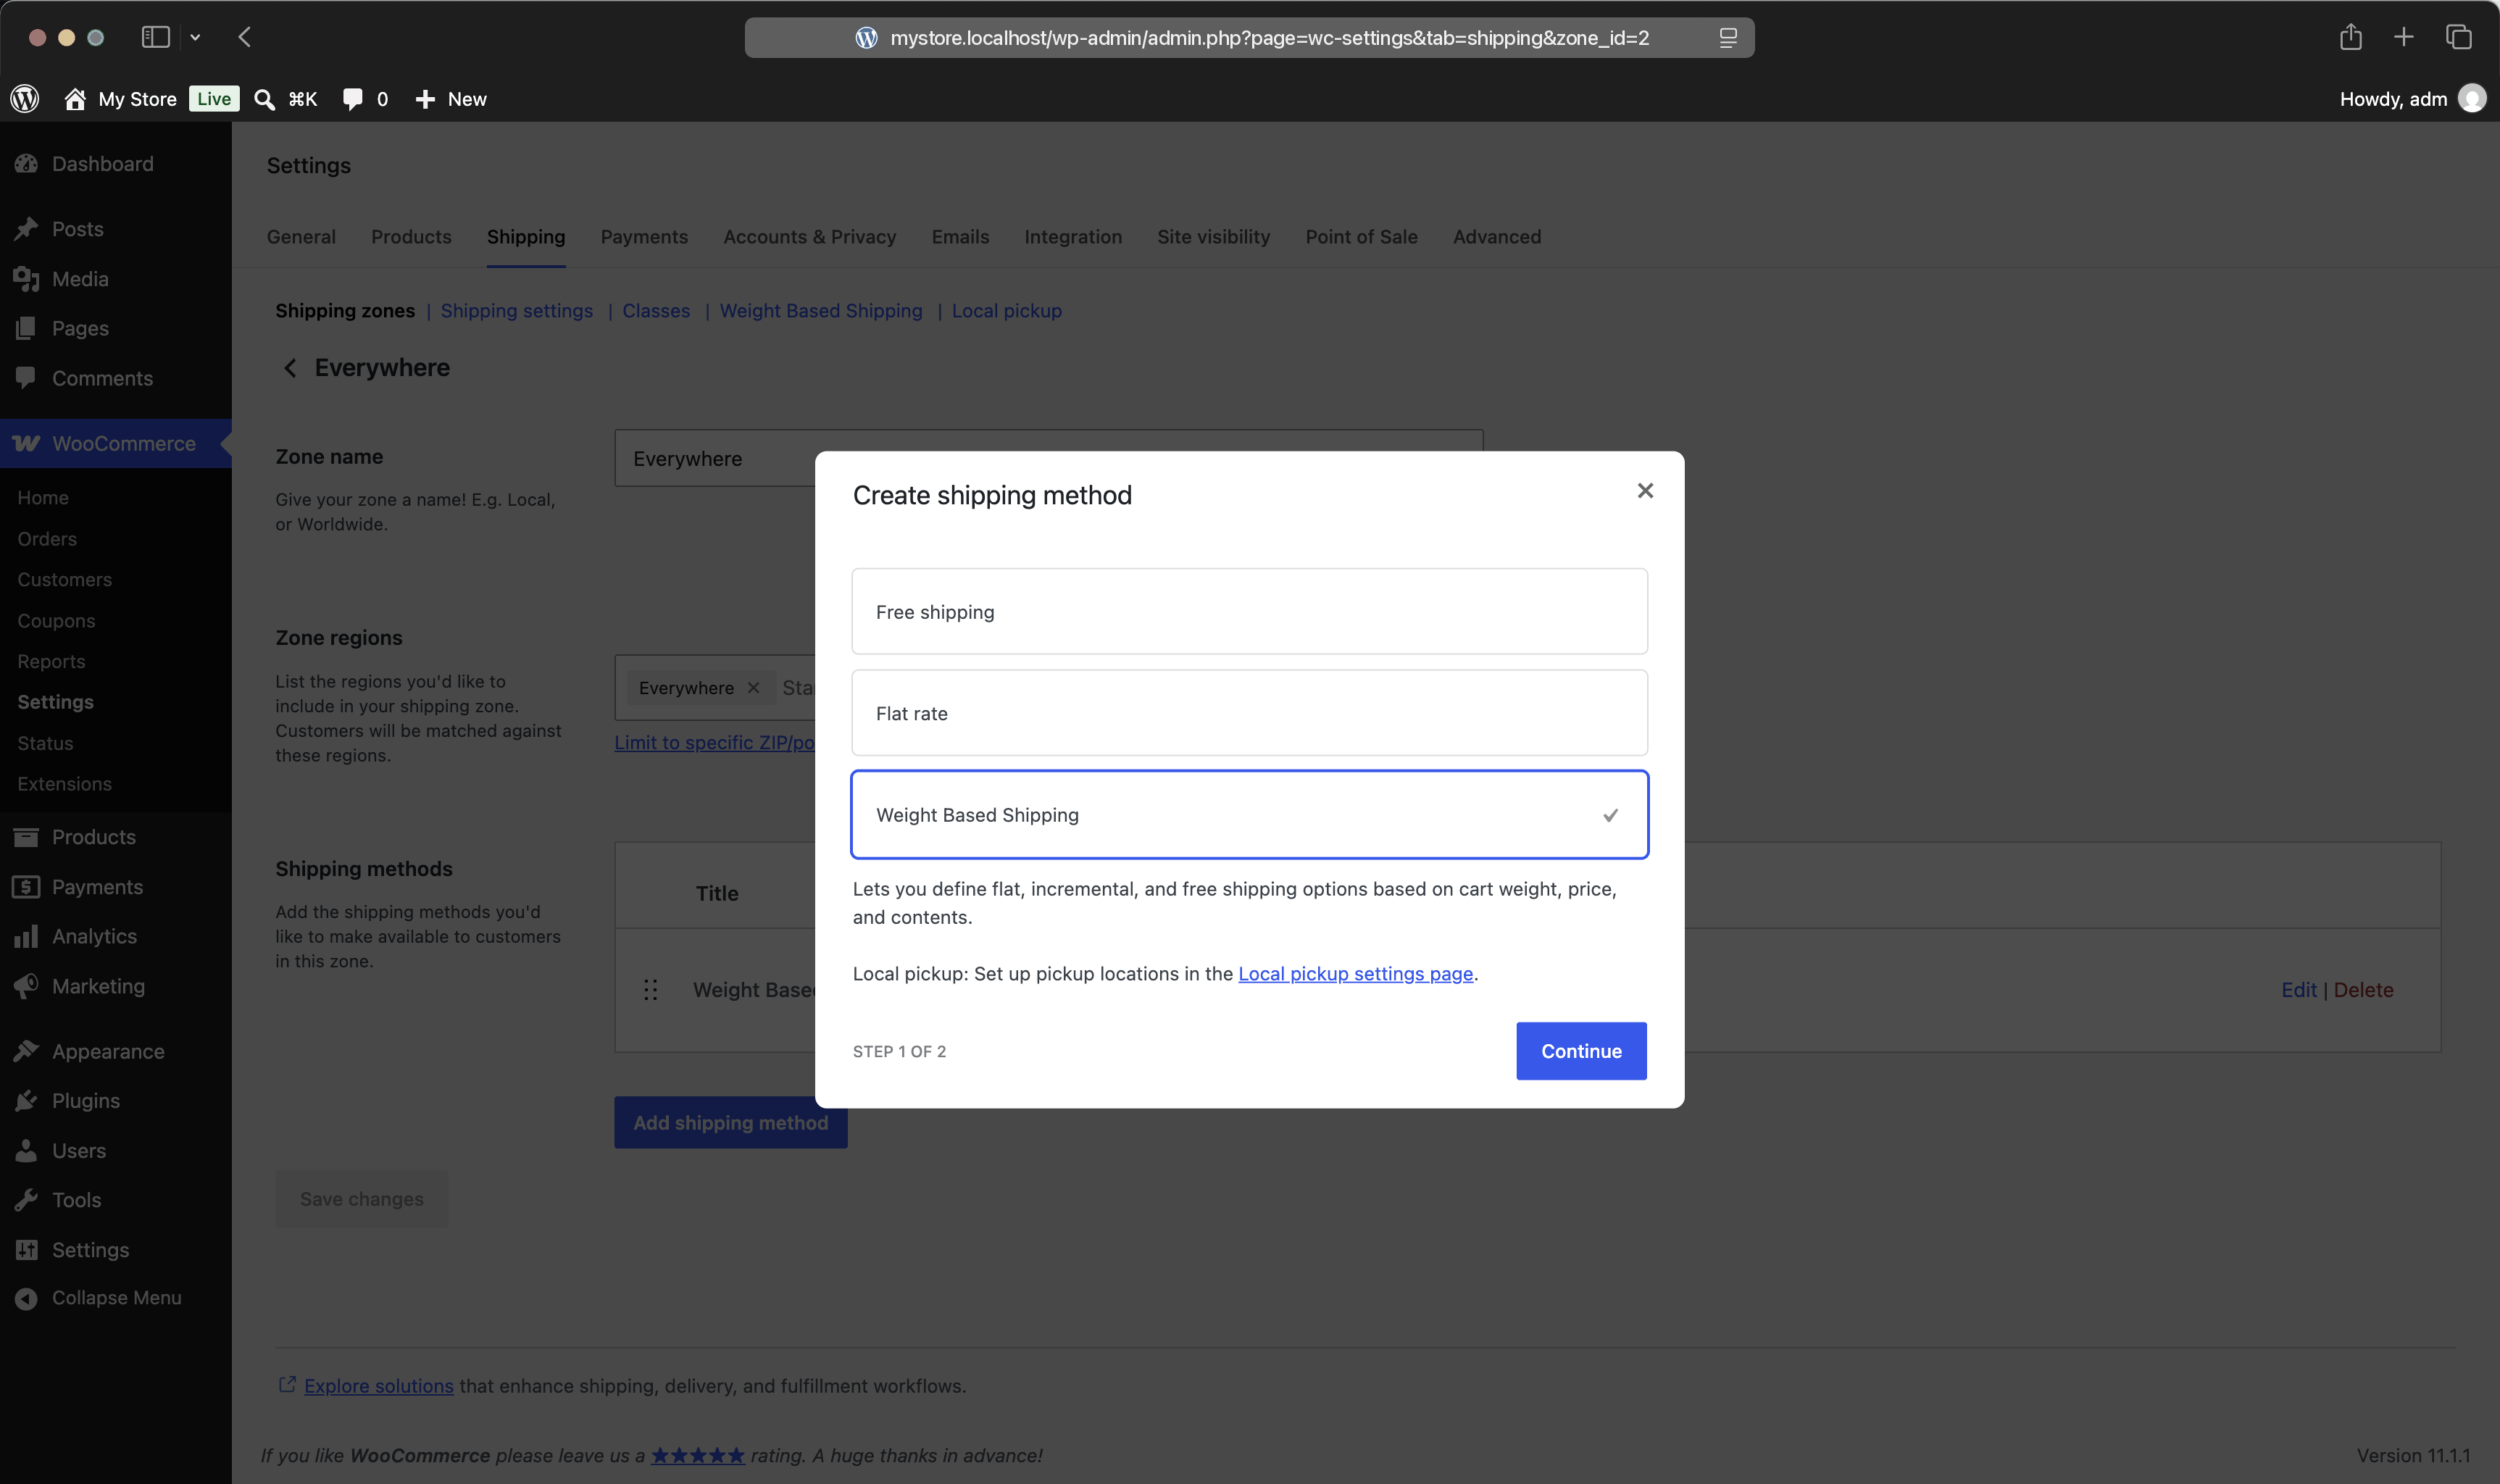
Task: Switch to the Emails settings tab
Action: click(960, 237)
